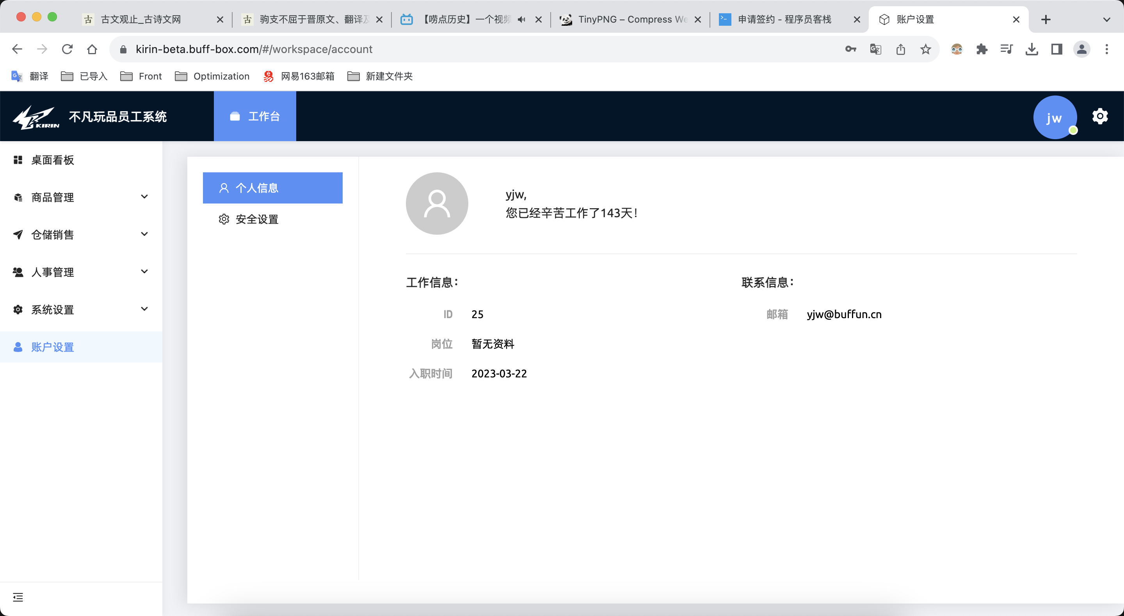Open a new browser tab
This screenshot has width=1124, height=616.
tap(1046, 19)
